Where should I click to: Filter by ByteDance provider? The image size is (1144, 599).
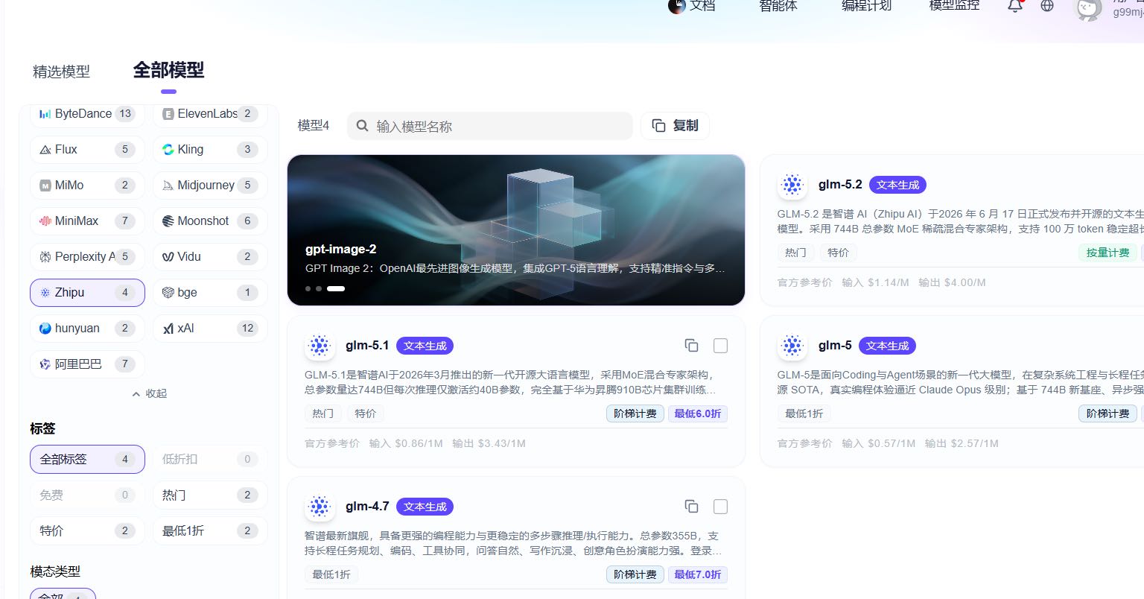[x=87, y=114]
